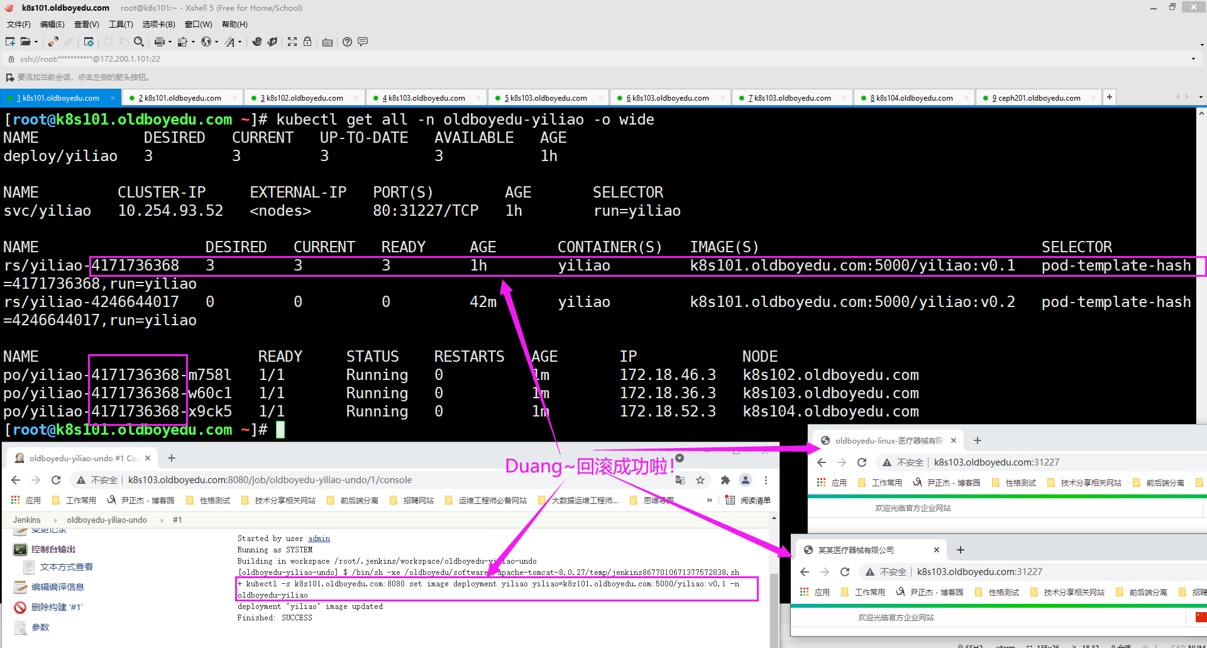Click the padlock Lock Screen icon

click(x=307, y=42)
